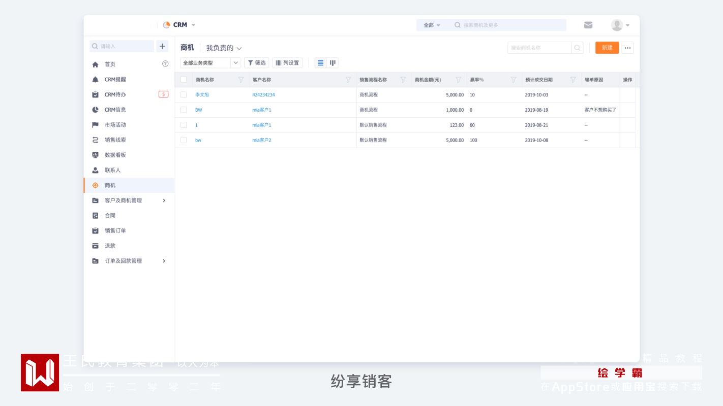Viewport: 723px width, 406px height.
Task: Click the pie chart icon for CRM信息
Action: point(95,110)
